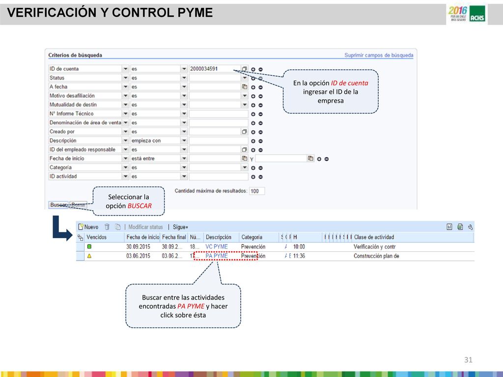Sort by the Fecha final column header
Screen dimensions: 503x377
pyautogui.click(x=174, y=237)
